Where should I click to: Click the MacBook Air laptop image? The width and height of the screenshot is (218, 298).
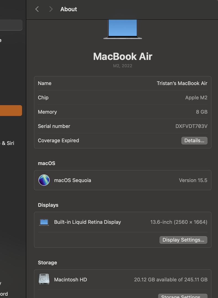coord(123,29)
